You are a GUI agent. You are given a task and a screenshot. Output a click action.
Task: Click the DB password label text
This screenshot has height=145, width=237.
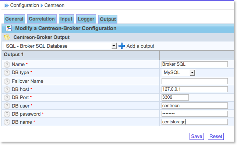tap(26, 114)
